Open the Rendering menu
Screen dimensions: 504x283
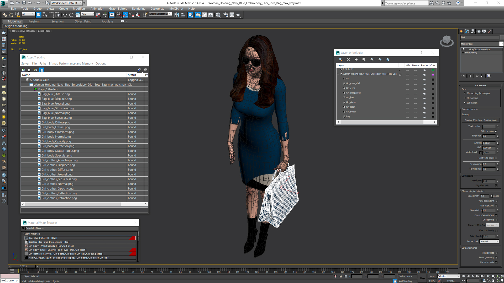click(139, 9)
